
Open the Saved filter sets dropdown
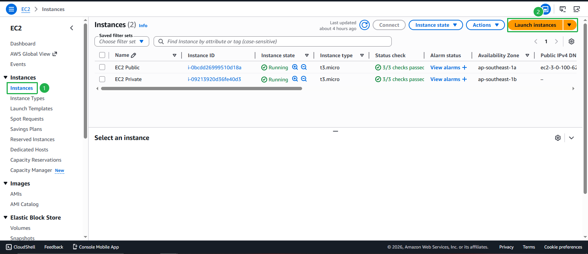click(122, 41)
